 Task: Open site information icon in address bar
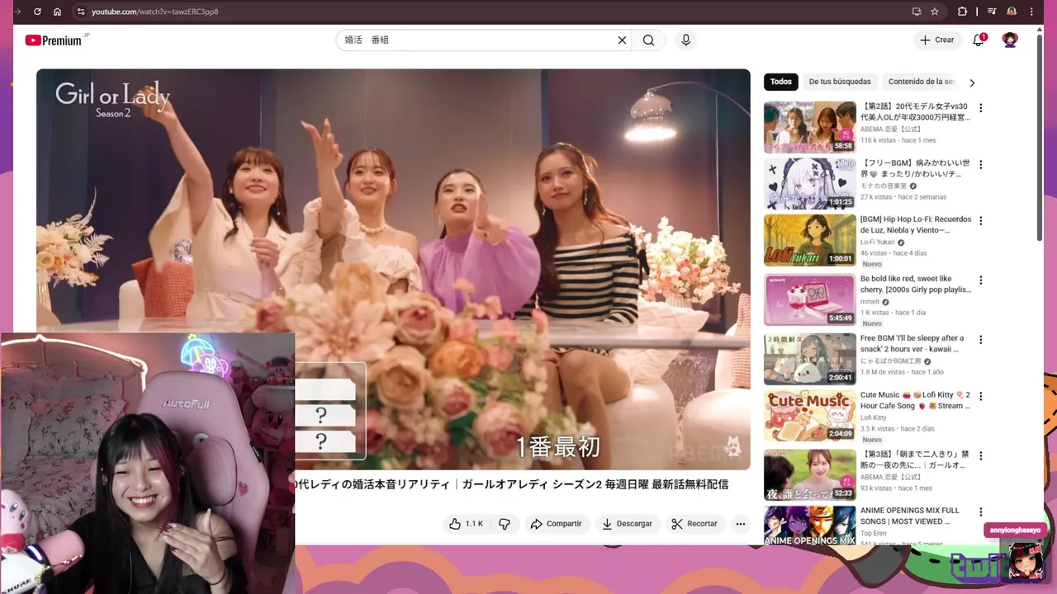[80, 12]
